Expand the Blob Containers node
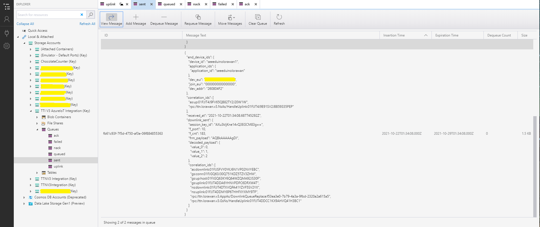This screenshot has height=227, width=540. pos(37,117)
